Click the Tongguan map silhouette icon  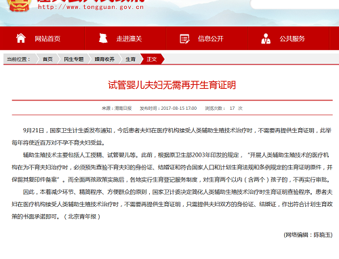(x=103, y=38)
